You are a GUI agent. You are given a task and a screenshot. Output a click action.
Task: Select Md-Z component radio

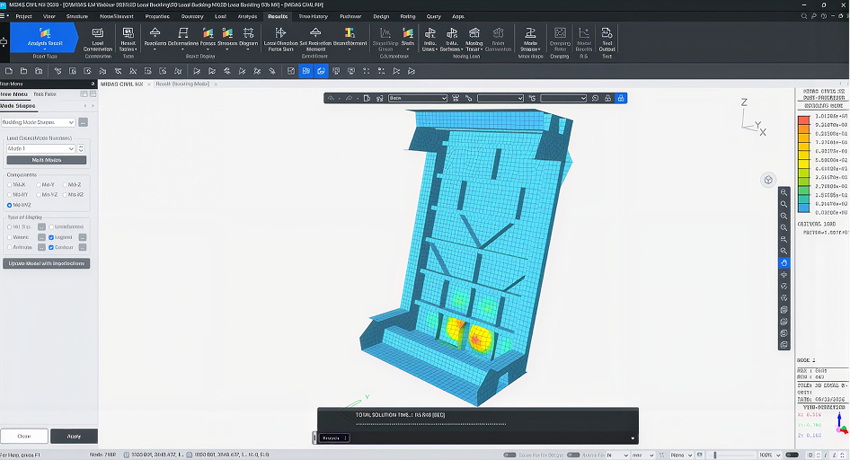coord(65,185)
